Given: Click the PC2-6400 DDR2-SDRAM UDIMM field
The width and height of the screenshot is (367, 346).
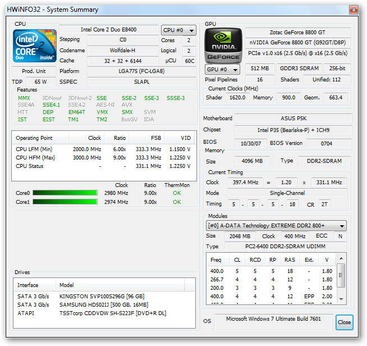Looking at the screenshot, I should (x=285, y=247).
